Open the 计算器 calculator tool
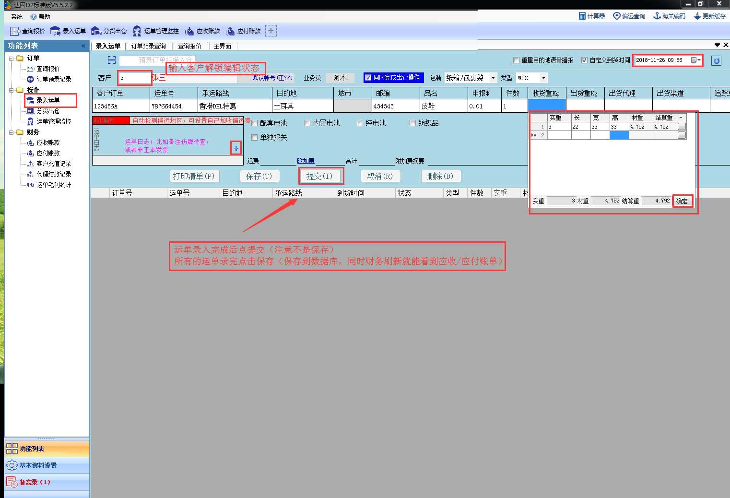 [x=582, y=16]
